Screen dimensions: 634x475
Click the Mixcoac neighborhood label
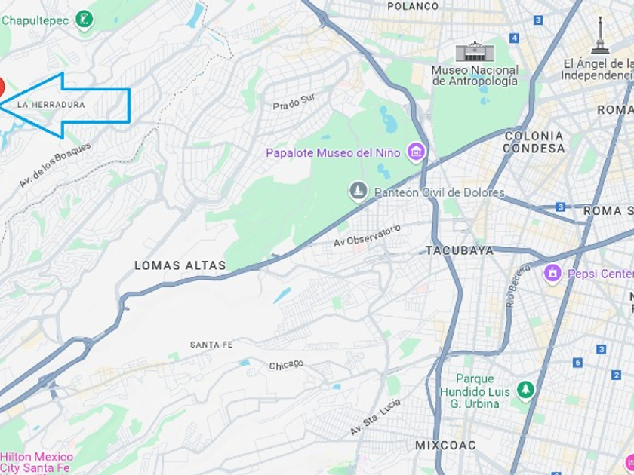(445, 445)
